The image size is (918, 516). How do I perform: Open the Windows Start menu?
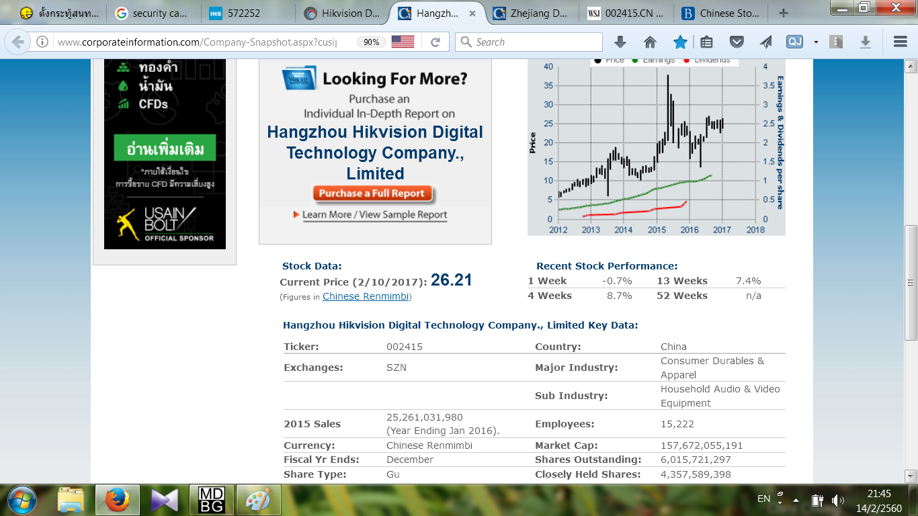pos(24,500)
